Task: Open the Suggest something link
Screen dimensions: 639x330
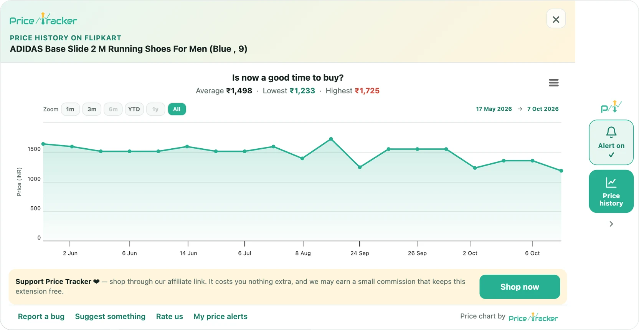Action: coord(110,317)
